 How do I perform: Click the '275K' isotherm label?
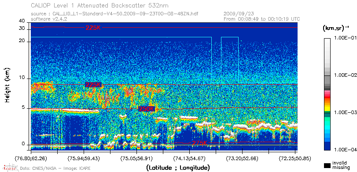click(200, 143)
